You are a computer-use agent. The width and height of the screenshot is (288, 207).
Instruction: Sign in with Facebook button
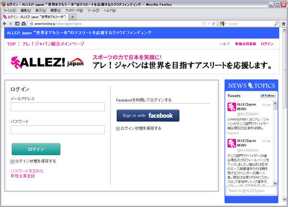click(x=148, y=115)
